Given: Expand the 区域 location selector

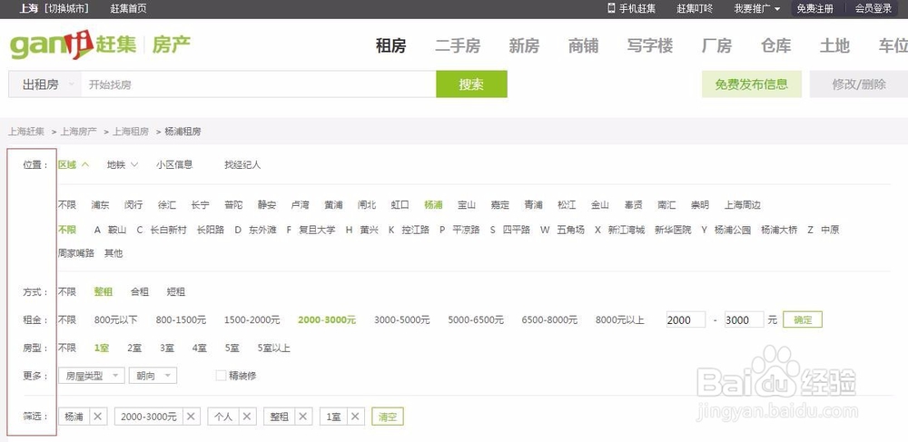Looking at the screenshot, I should 73,165.
